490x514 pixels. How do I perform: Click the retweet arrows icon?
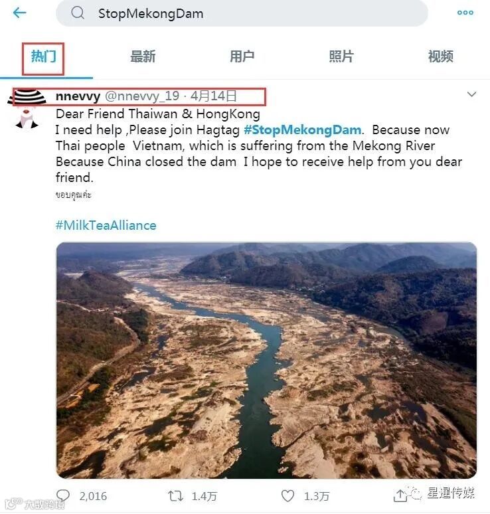(x=175, y=495)
